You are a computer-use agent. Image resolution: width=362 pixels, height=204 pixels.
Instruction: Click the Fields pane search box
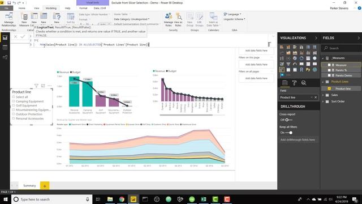[x=341, y=48]
